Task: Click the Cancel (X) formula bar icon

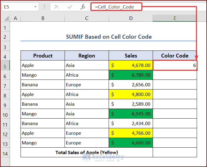Action: 57,7
